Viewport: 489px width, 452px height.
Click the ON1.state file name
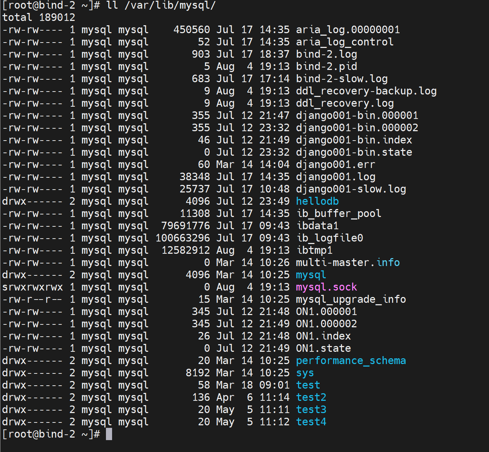pyautogui.click(x=323, y=349)
